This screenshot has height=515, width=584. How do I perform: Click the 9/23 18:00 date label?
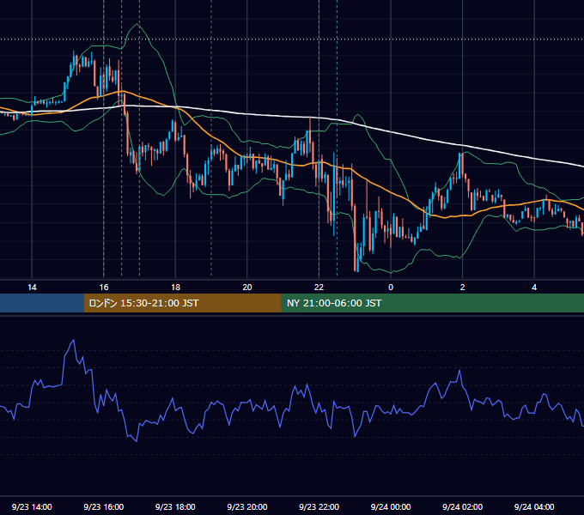(175, 506)
